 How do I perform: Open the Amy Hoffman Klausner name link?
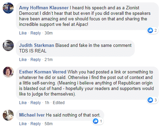click(44, 8)
